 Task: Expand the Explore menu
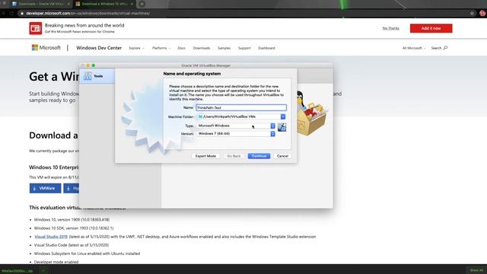click(137, 48)
